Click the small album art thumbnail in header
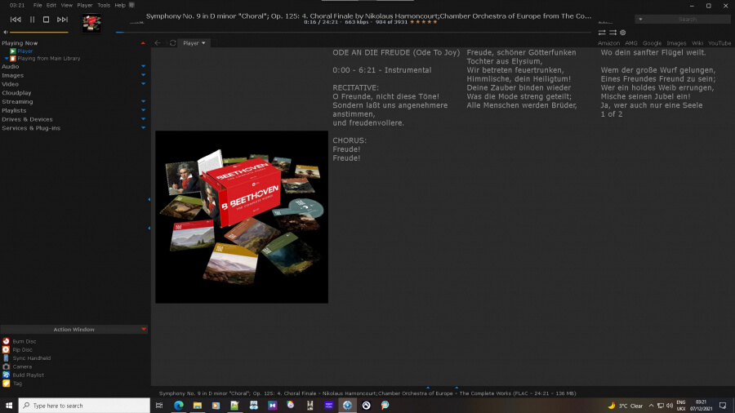This screenshot has height=413, width=735. [x=91, y=23]
